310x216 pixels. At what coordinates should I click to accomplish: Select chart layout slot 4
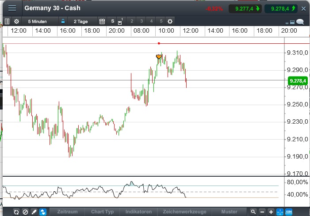tap(151, 21)
